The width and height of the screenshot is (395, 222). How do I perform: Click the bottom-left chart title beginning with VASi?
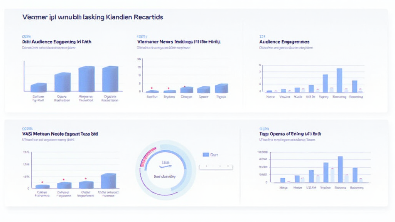60,134
